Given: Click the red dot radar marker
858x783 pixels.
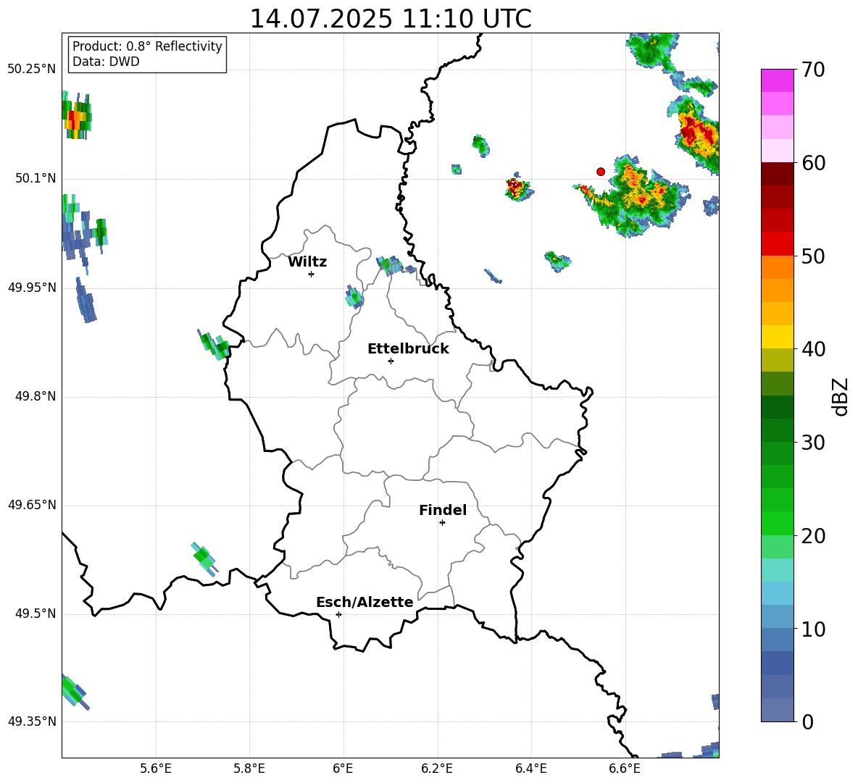Looking at the screenshot, I should [x=601, y=172].
